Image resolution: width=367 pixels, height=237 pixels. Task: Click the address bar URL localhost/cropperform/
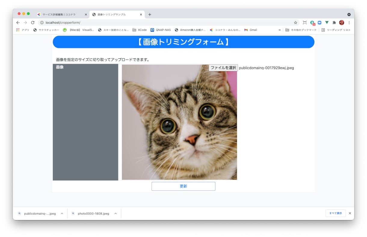(63, 23)
